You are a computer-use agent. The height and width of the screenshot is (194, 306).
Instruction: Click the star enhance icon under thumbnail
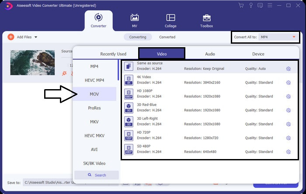click(x=64, y=73)
